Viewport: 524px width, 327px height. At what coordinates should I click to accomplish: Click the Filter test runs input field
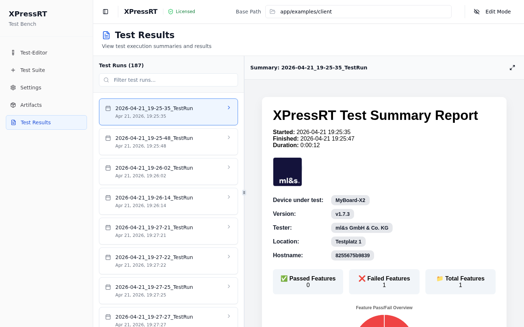pyautogui.click(x=168, y=80)
